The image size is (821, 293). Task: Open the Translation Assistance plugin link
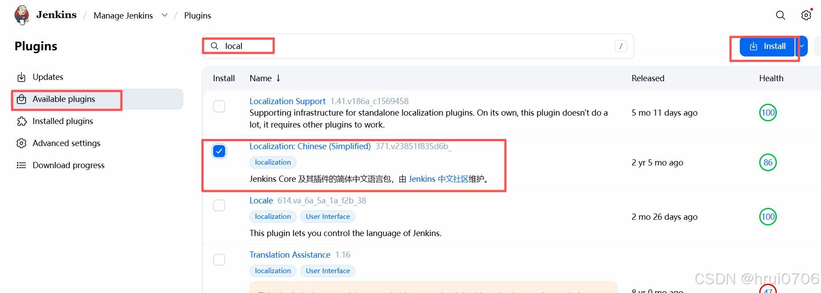[290, 255]
